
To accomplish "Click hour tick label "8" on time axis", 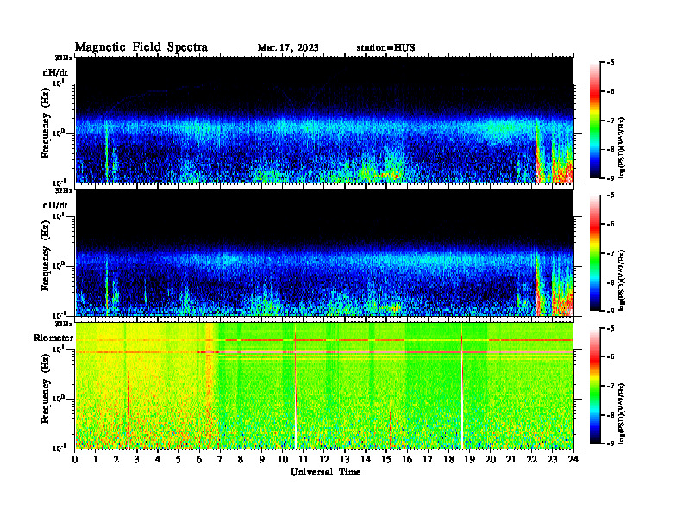I will (241, 459).
